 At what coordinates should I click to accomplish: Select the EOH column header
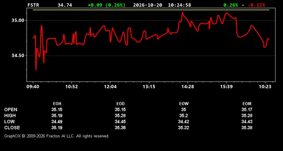[x=57, y=104]
